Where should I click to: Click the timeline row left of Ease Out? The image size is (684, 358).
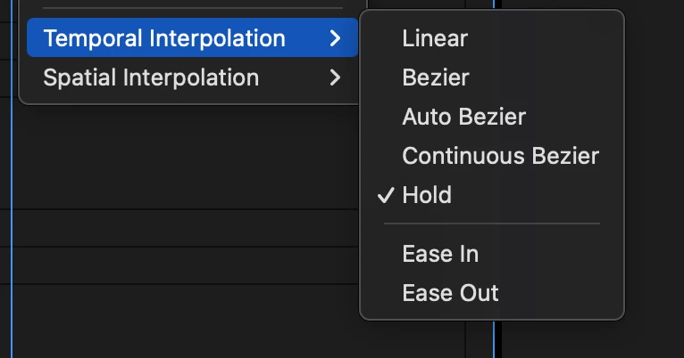[179, 303]
